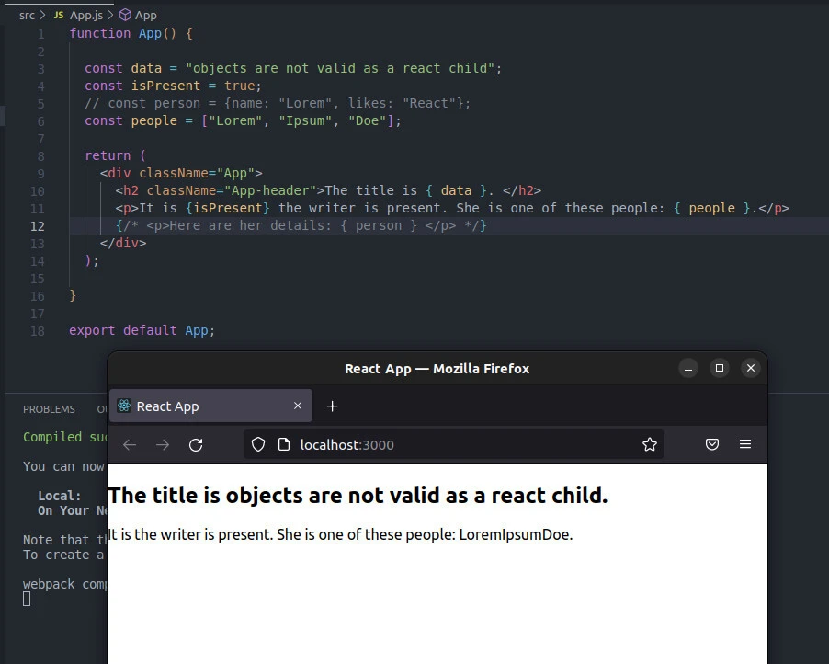Image resolution: width=829 pixels, height=664 pixels.
Task: Minimize the Firefox window
Action: (x=688, y=368)
